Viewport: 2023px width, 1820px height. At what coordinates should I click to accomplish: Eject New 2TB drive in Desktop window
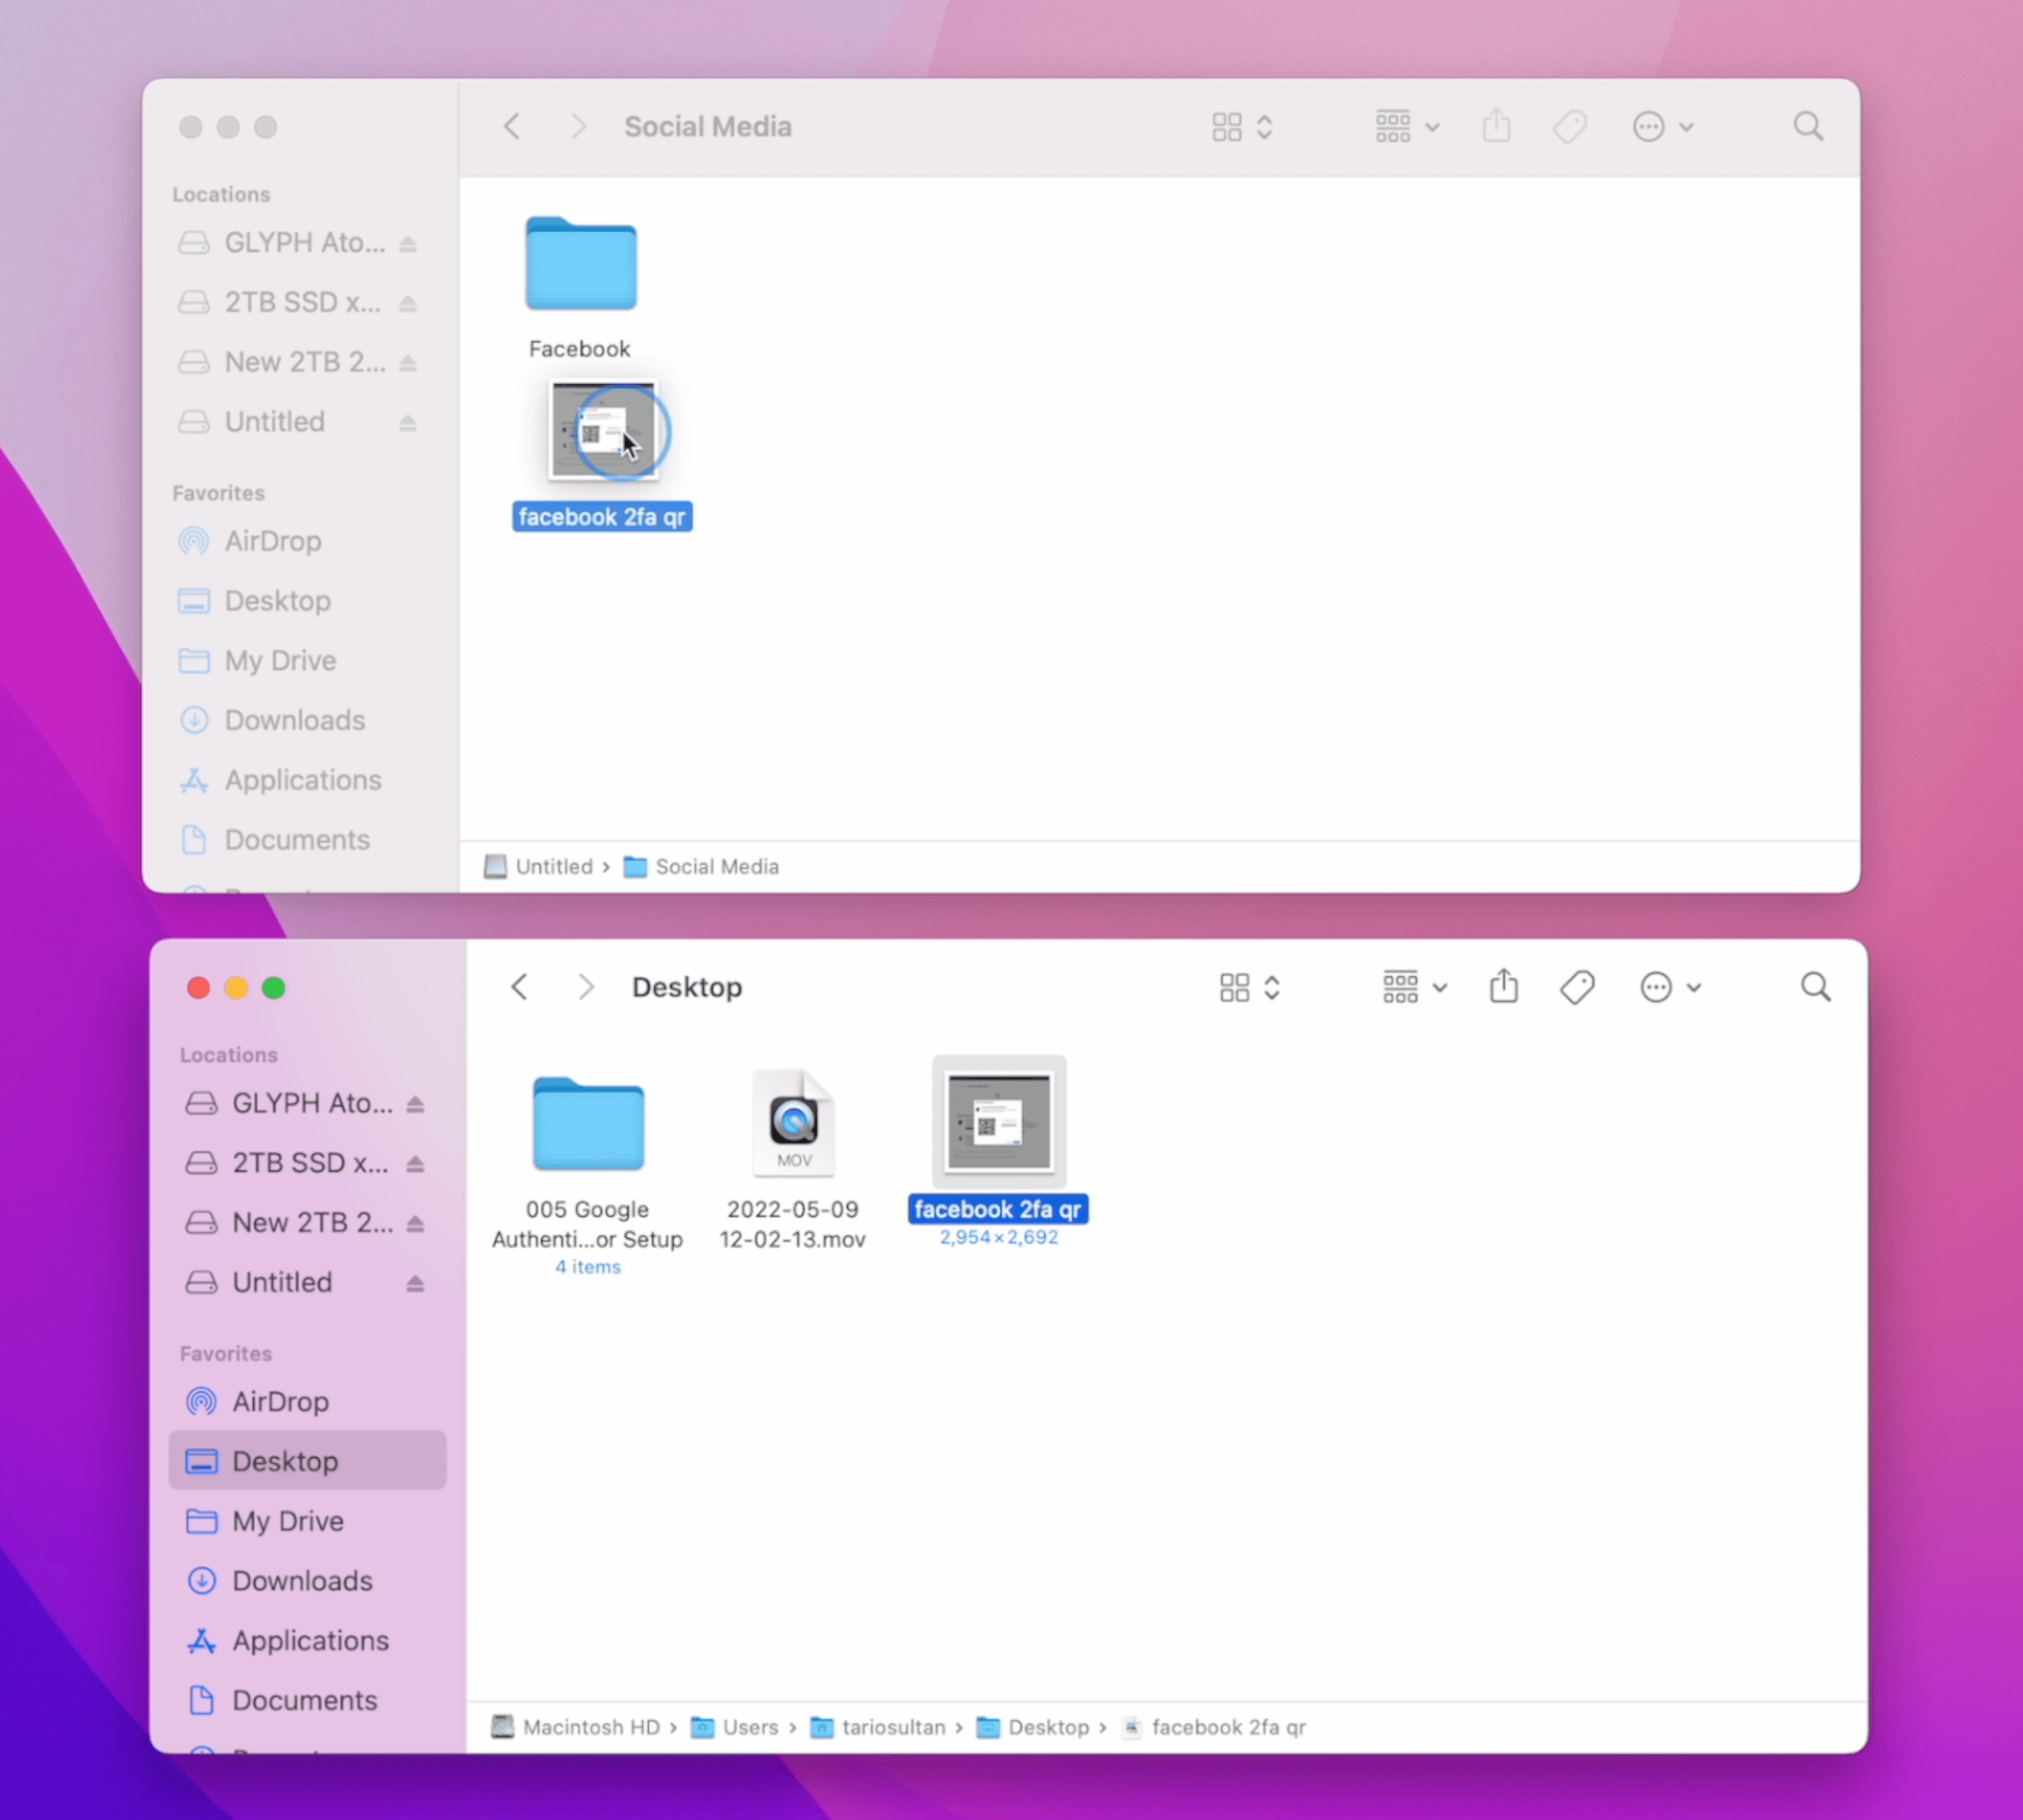[415, 1223]
